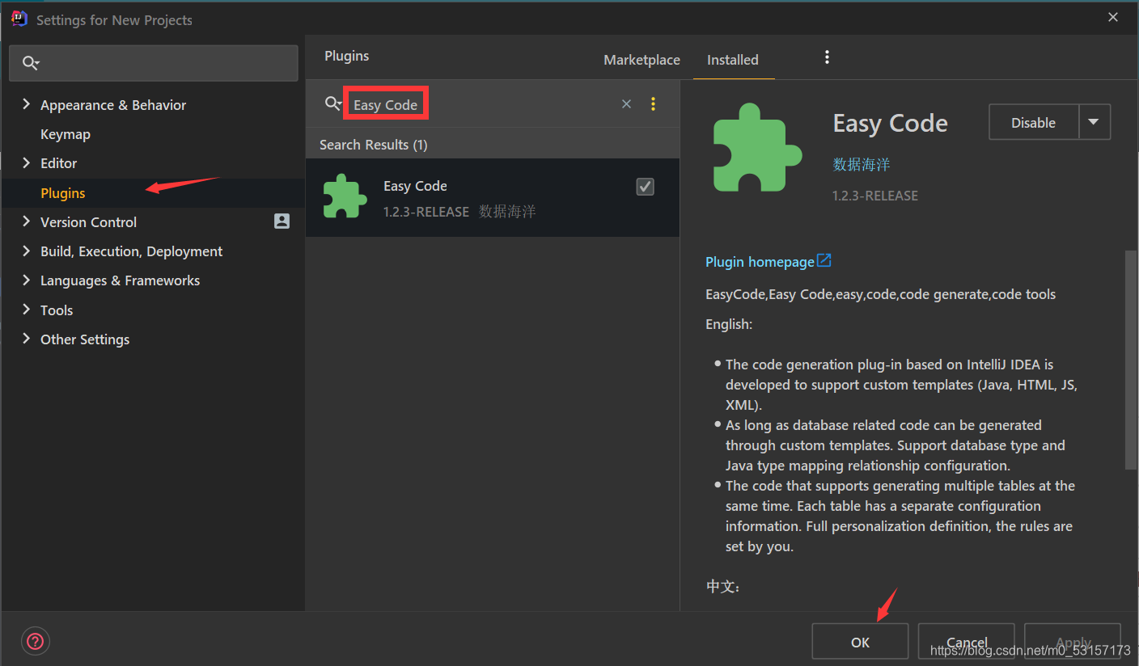Viewport: 1139px width, 666px height.
Task: Click the 1.2.3-RELEASE version in details panel
Action: tap(875, 196)
